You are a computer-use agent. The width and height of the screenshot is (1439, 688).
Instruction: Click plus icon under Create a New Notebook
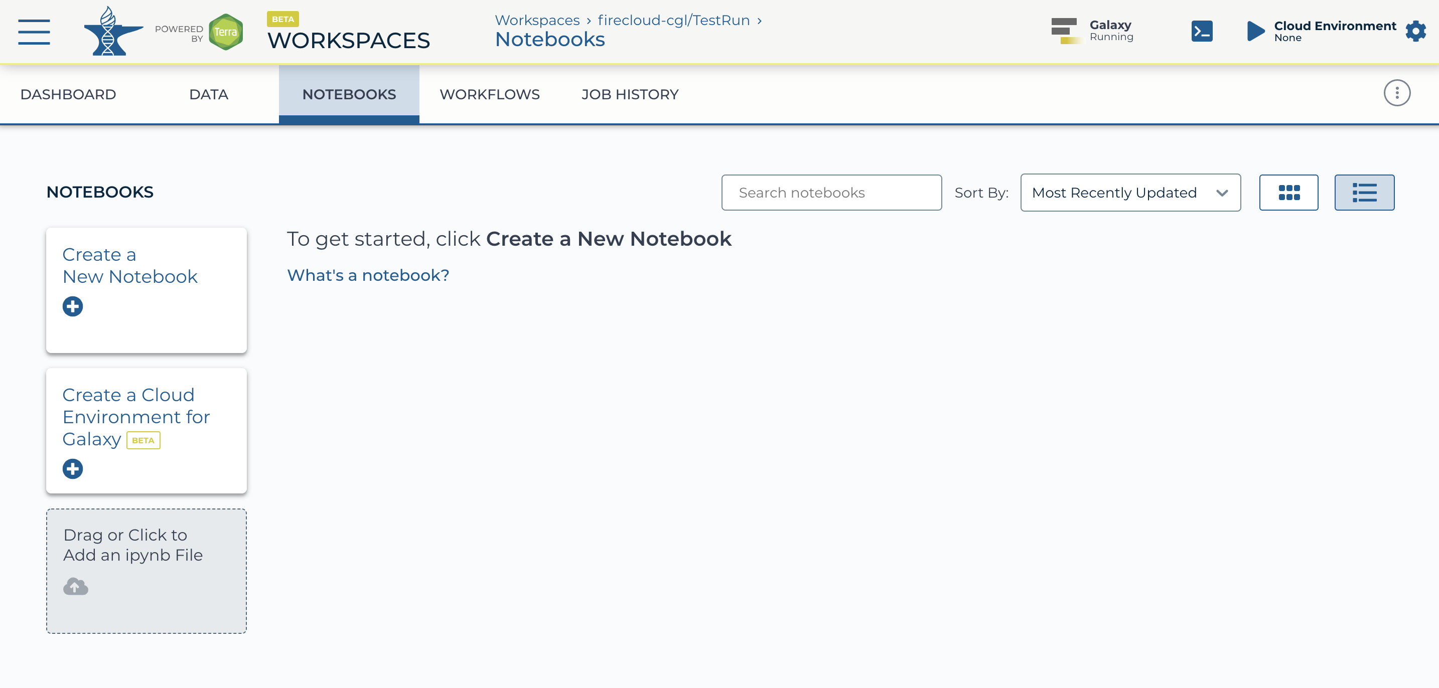click(73, 306)
